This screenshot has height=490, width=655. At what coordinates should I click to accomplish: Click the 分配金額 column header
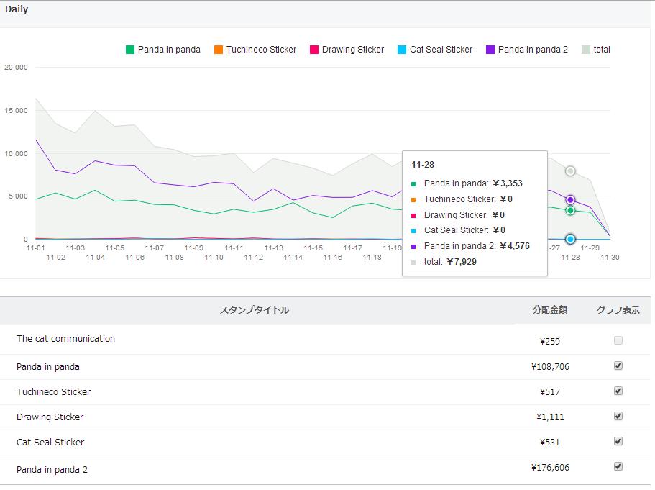(x=549, y=310)
